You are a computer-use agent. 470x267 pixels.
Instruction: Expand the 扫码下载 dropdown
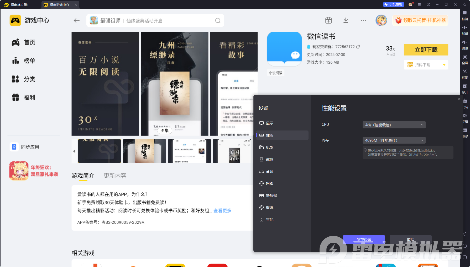[x=444, y=65]
